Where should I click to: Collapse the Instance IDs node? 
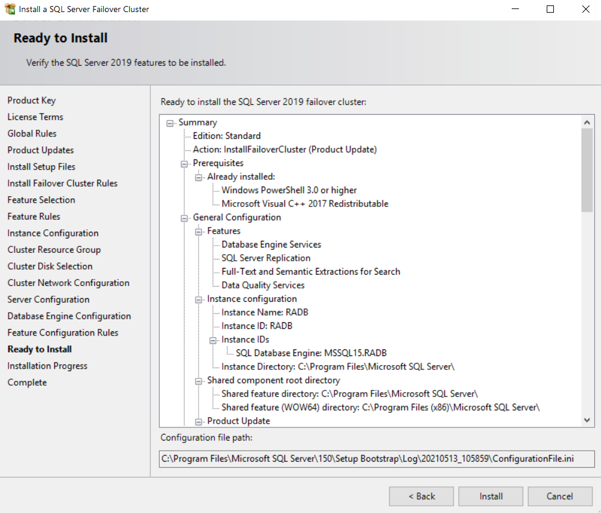click(x=213, y=340)
